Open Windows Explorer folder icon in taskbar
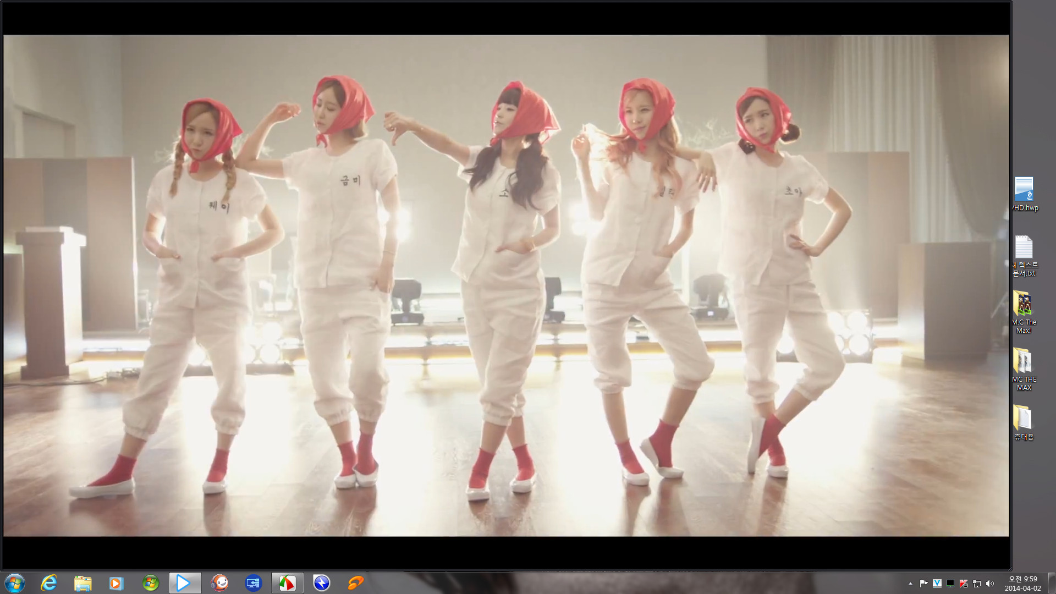1056x594 pixels. coord(82,583)
